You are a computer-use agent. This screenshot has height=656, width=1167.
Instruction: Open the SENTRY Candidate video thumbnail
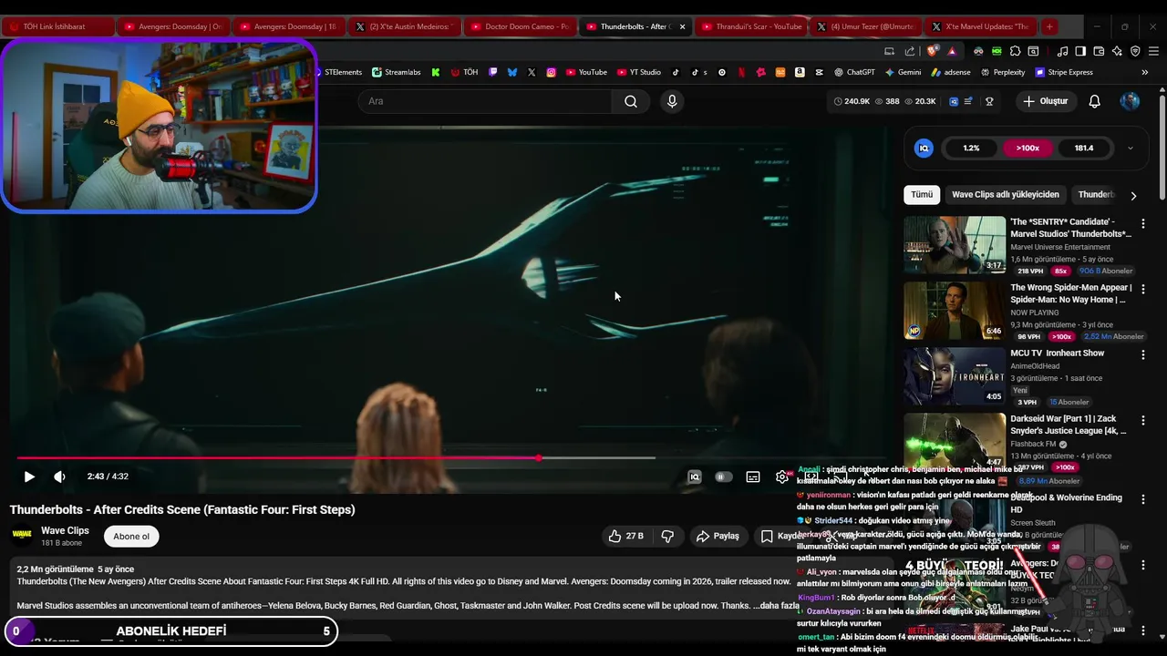(955, 244)
